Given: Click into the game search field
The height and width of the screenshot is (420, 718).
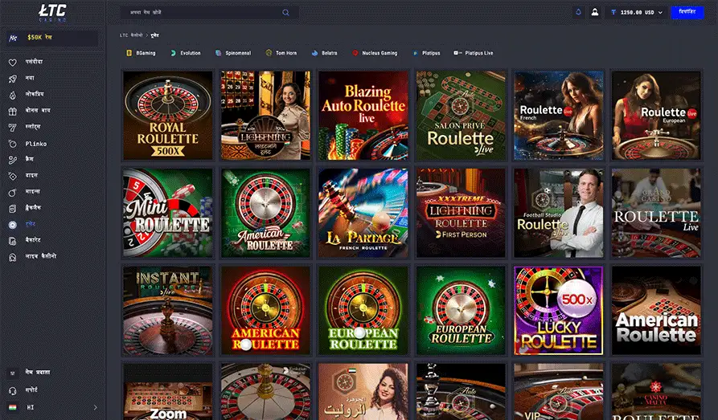Looking at the screenshot, I should [210, 12].
